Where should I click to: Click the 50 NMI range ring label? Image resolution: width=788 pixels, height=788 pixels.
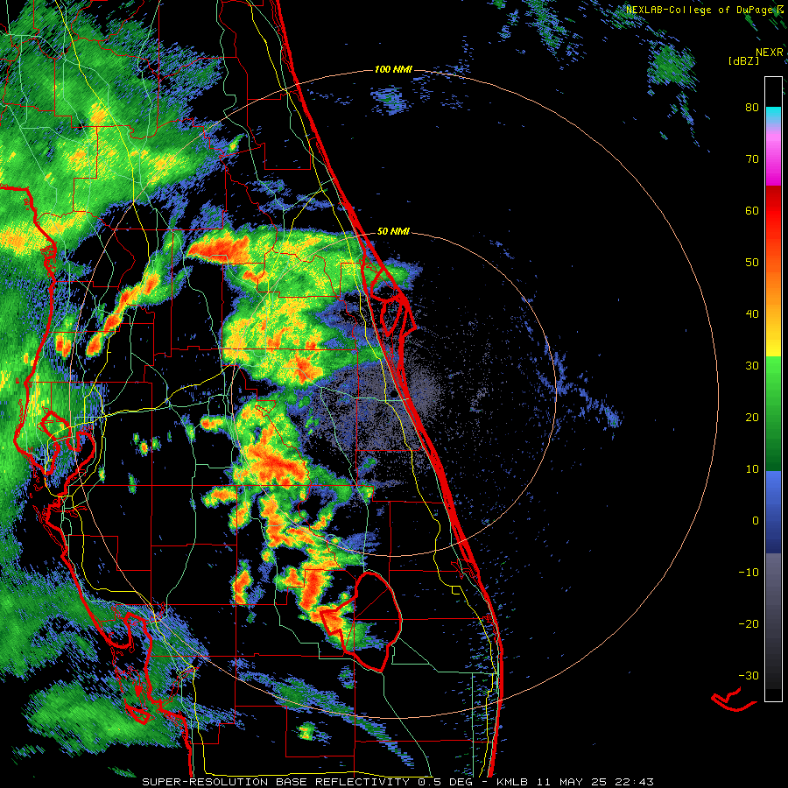click(x=393, y=232)
